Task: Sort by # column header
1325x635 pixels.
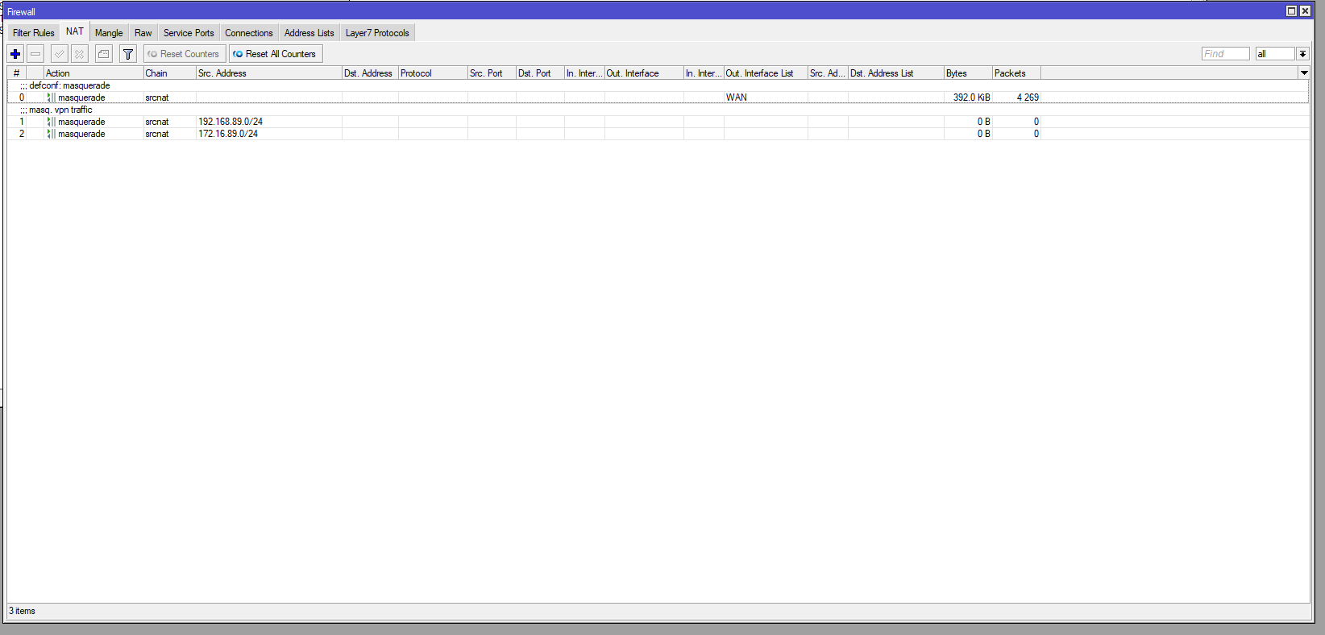Action: [17, 73]
